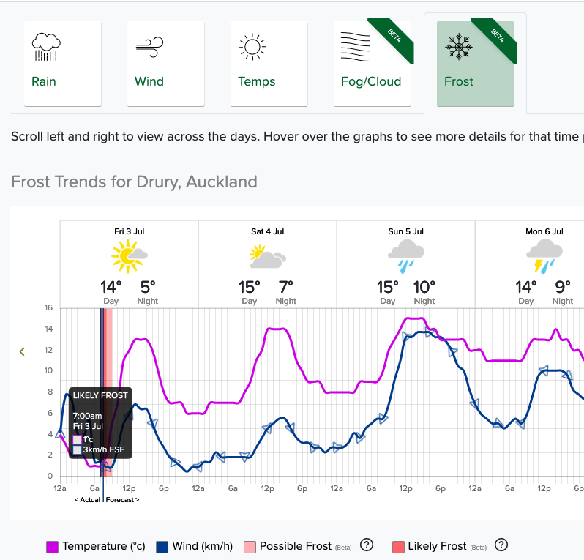
Task: Toggle Wind series via blue swatch
Action: [162, 547]
